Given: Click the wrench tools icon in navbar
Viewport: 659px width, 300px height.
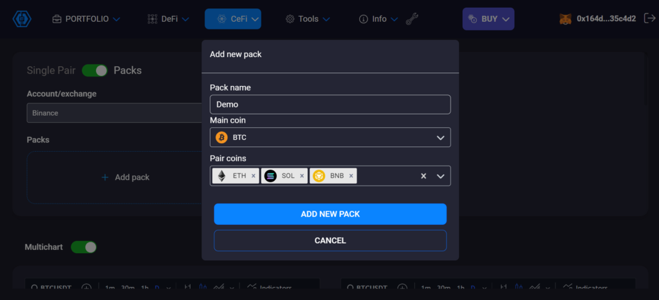Looking at the screenshot, I should pos(412,19).
